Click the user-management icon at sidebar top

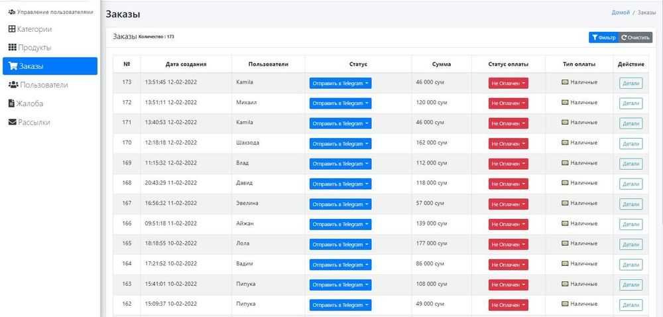[x=12, y=12]
